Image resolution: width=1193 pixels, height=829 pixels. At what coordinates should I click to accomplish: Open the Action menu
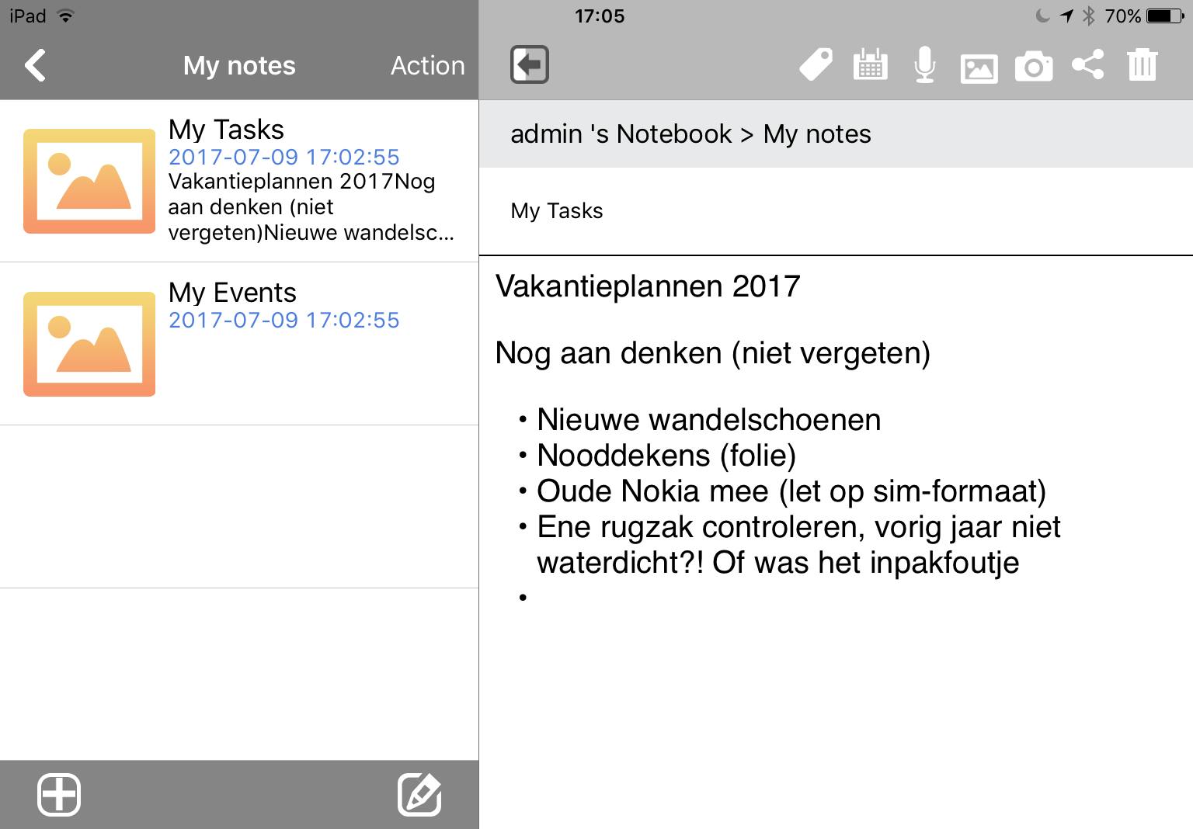point(427,66)
